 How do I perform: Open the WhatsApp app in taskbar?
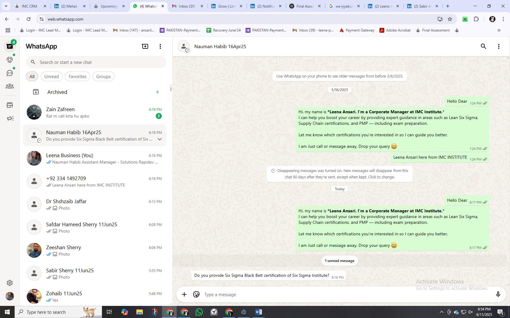tap(199, 312)
